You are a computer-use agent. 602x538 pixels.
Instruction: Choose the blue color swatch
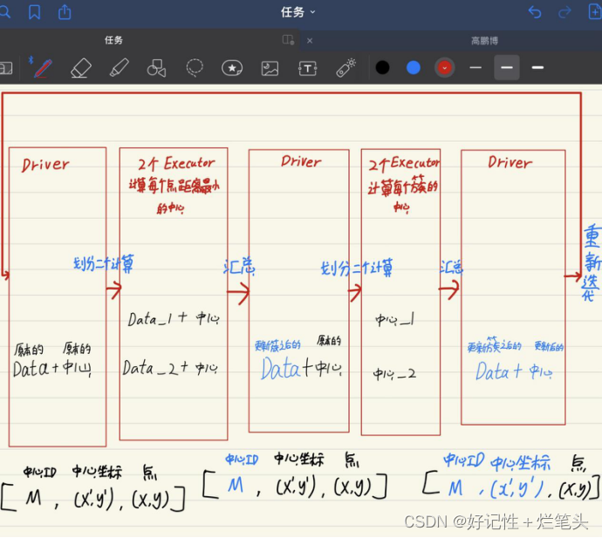point(413,67)
